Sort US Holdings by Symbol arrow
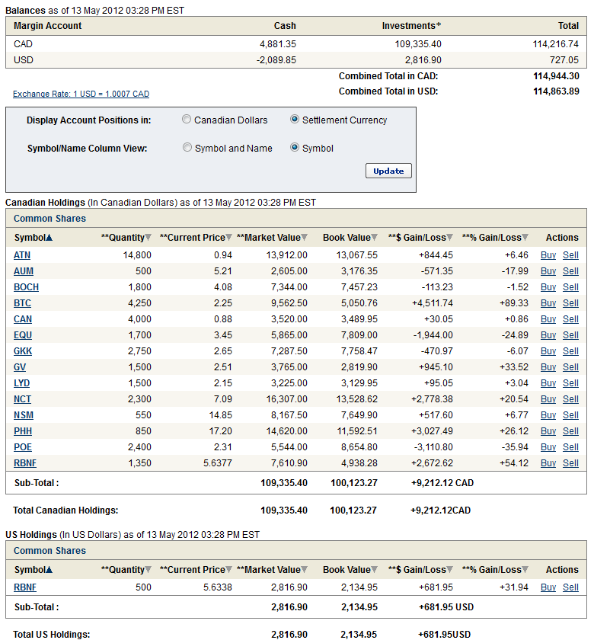Screen dimensions: 594x640 point(49,570)
